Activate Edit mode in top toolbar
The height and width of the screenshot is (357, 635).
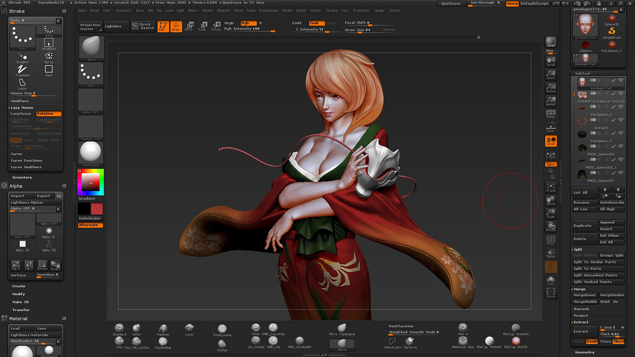[163, 27]
